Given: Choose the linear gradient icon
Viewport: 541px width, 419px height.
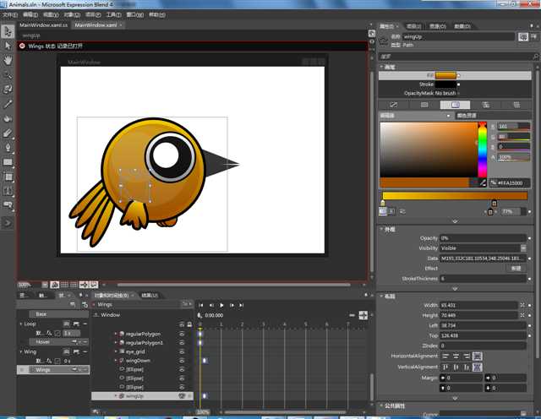Looking at the screenshot, I should (383, 211).
